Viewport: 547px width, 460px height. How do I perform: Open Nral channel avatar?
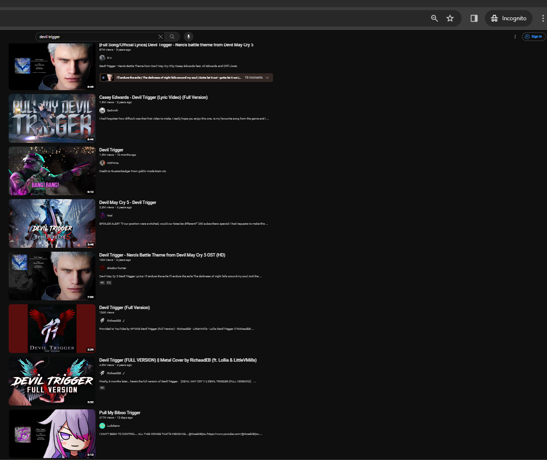pos(102,216)
